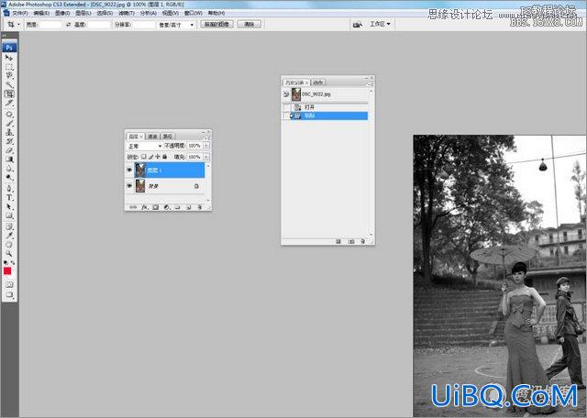Screen dimensions: 587x418
Task: Open the 正常 blend mode dropdown
Action: [145, 146]
